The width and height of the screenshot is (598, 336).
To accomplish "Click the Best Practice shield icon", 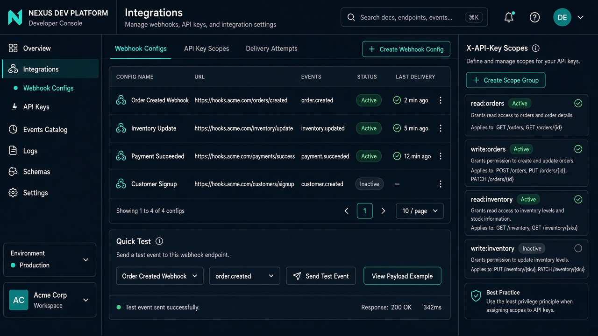I will point(476,296).
